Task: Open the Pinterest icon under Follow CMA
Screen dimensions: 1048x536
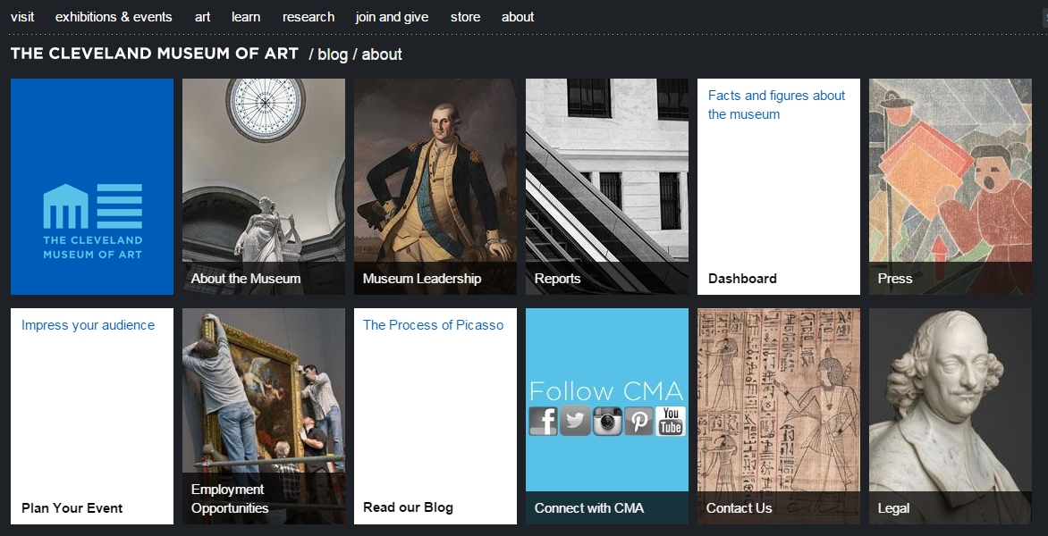Action: pos(638,421)
